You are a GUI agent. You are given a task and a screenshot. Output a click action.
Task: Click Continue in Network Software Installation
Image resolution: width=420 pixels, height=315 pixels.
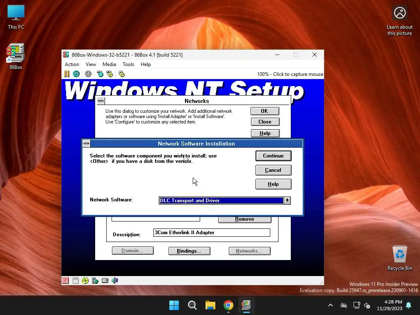coord(274,156)
